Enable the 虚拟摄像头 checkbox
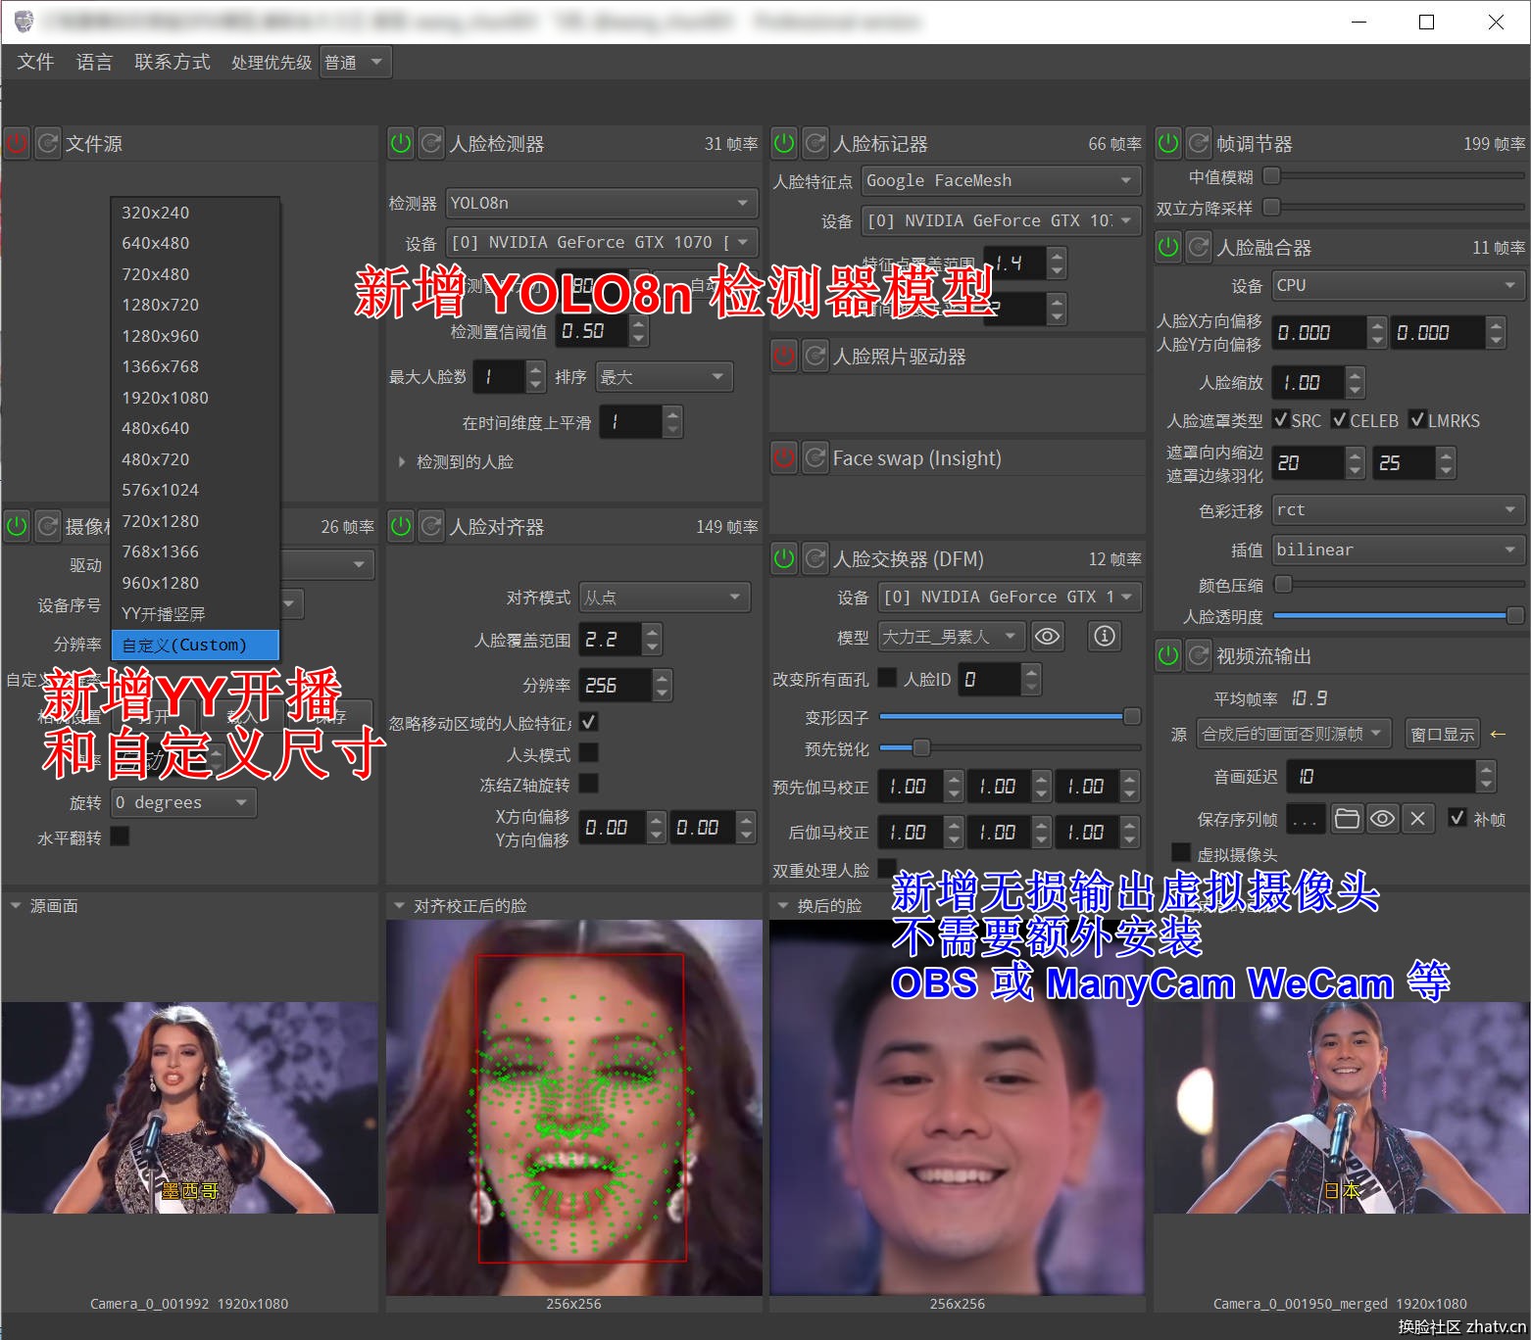The image size is (1531, 1340). 1181,853
